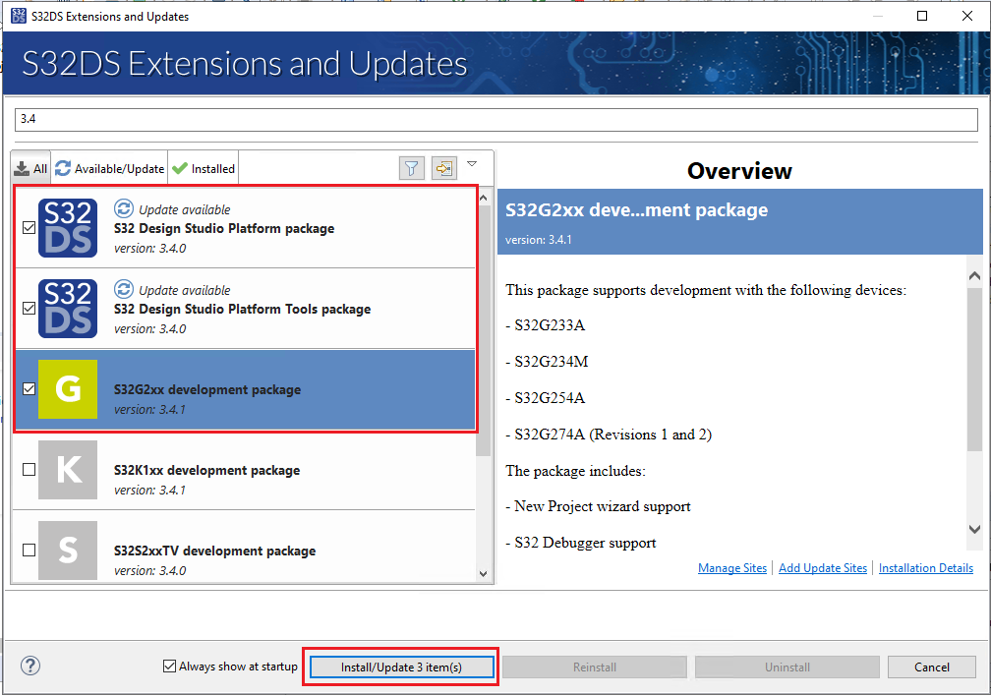Click the S32DS title bar application icon
This screenshot has height=696, width=991.
tap(19, 16)
